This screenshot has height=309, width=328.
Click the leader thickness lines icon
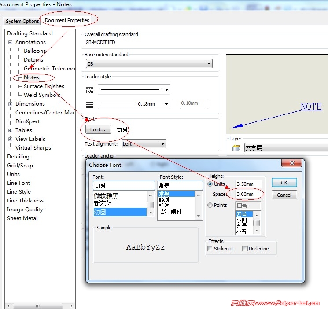pos(90,104)
